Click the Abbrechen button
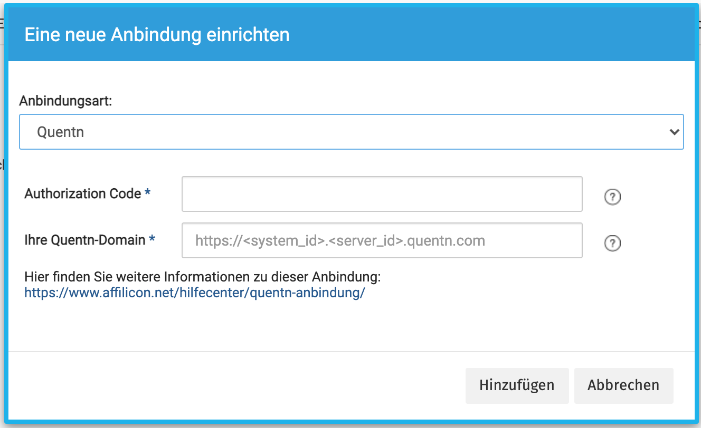Screen dimensions: 701x428 [x=623, y=385]
